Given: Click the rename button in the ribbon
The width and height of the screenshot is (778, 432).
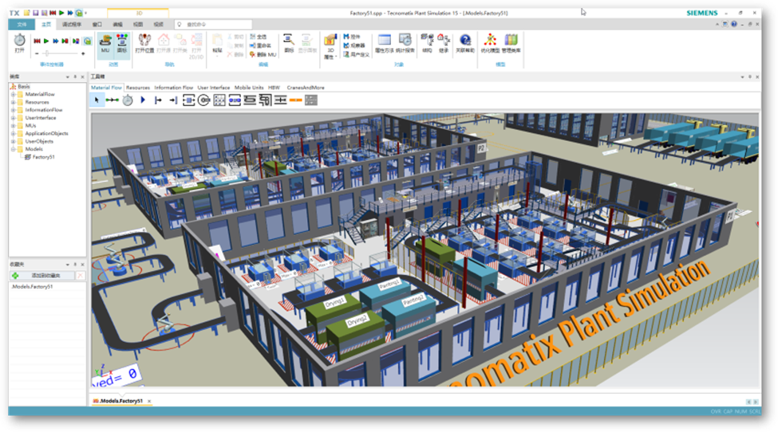Looking at the screenshot, I should [x=260, y=45].
